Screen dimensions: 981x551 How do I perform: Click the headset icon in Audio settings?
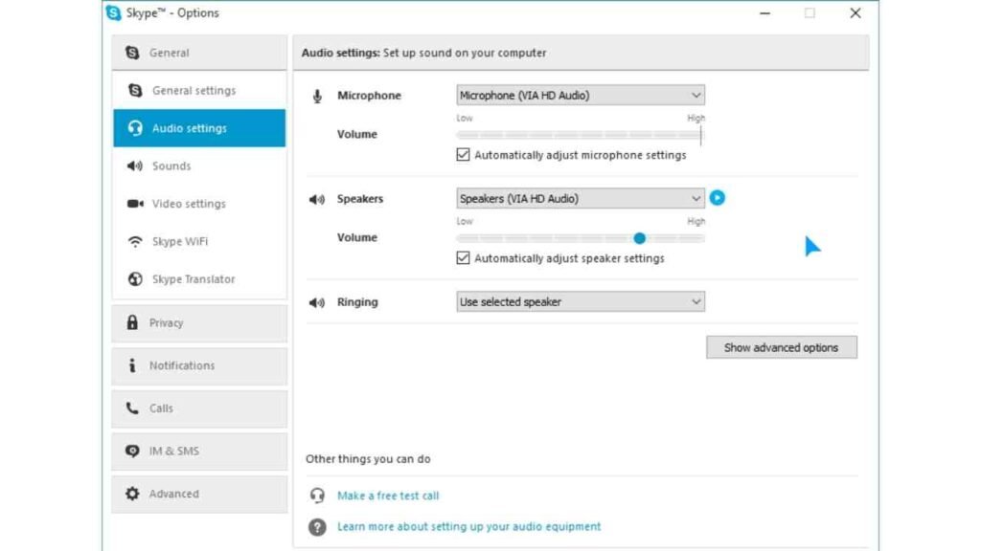tap(135, 128)
